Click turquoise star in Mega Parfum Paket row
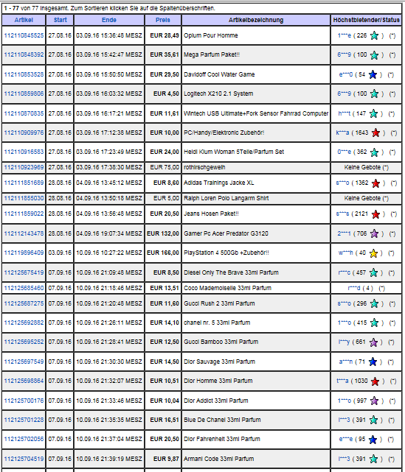405x472 pixels. tap(374, 55)
